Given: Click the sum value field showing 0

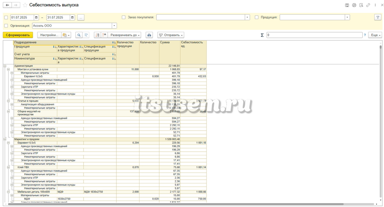Looking at the screenshot, I should pos(314,35).
